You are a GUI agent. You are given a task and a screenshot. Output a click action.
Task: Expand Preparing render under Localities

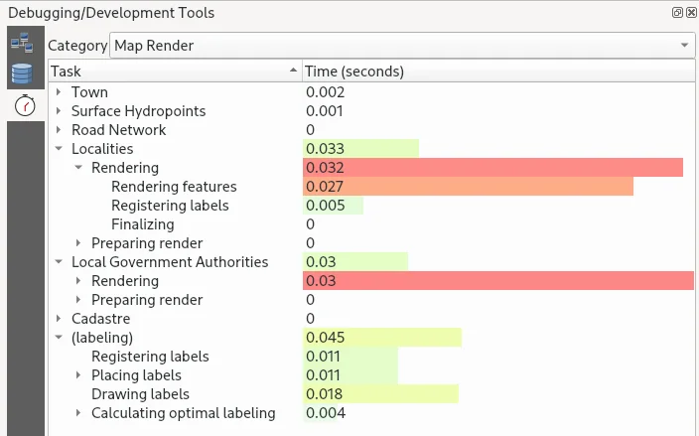coord(78,243)
